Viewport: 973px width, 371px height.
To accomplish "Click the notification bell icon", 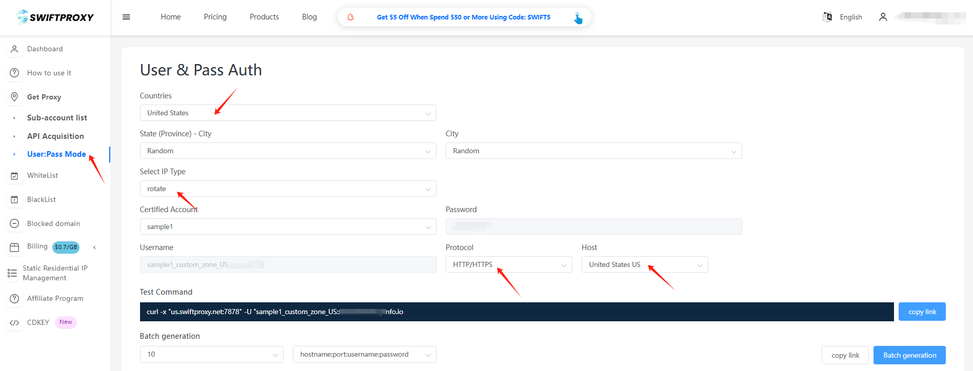I will 351,17.
